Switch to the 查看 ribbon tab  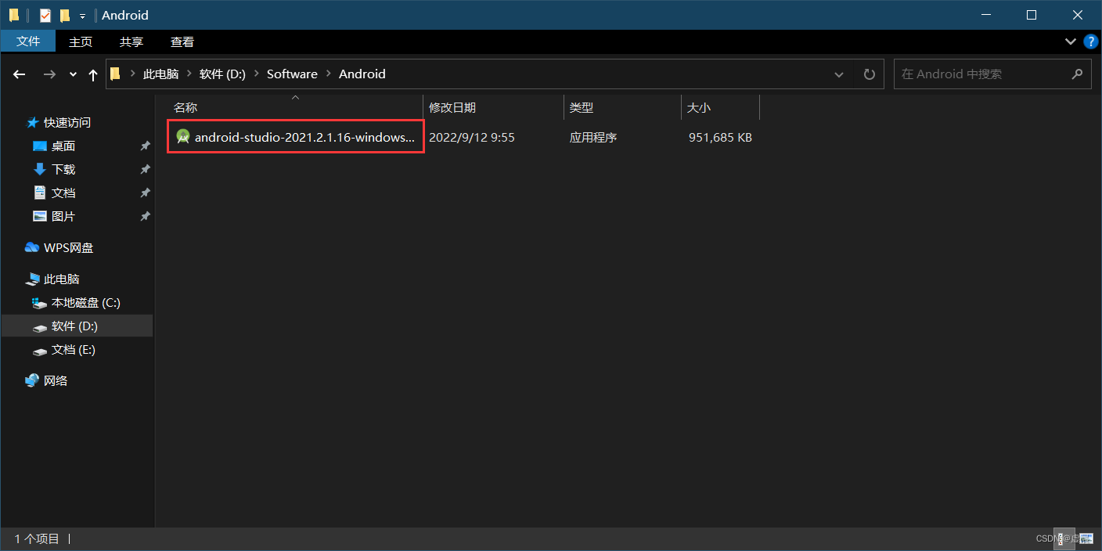(182, 41)
